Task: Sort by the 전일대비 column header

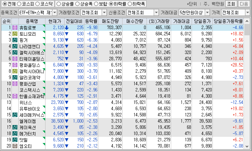Action: coord(74,21)
